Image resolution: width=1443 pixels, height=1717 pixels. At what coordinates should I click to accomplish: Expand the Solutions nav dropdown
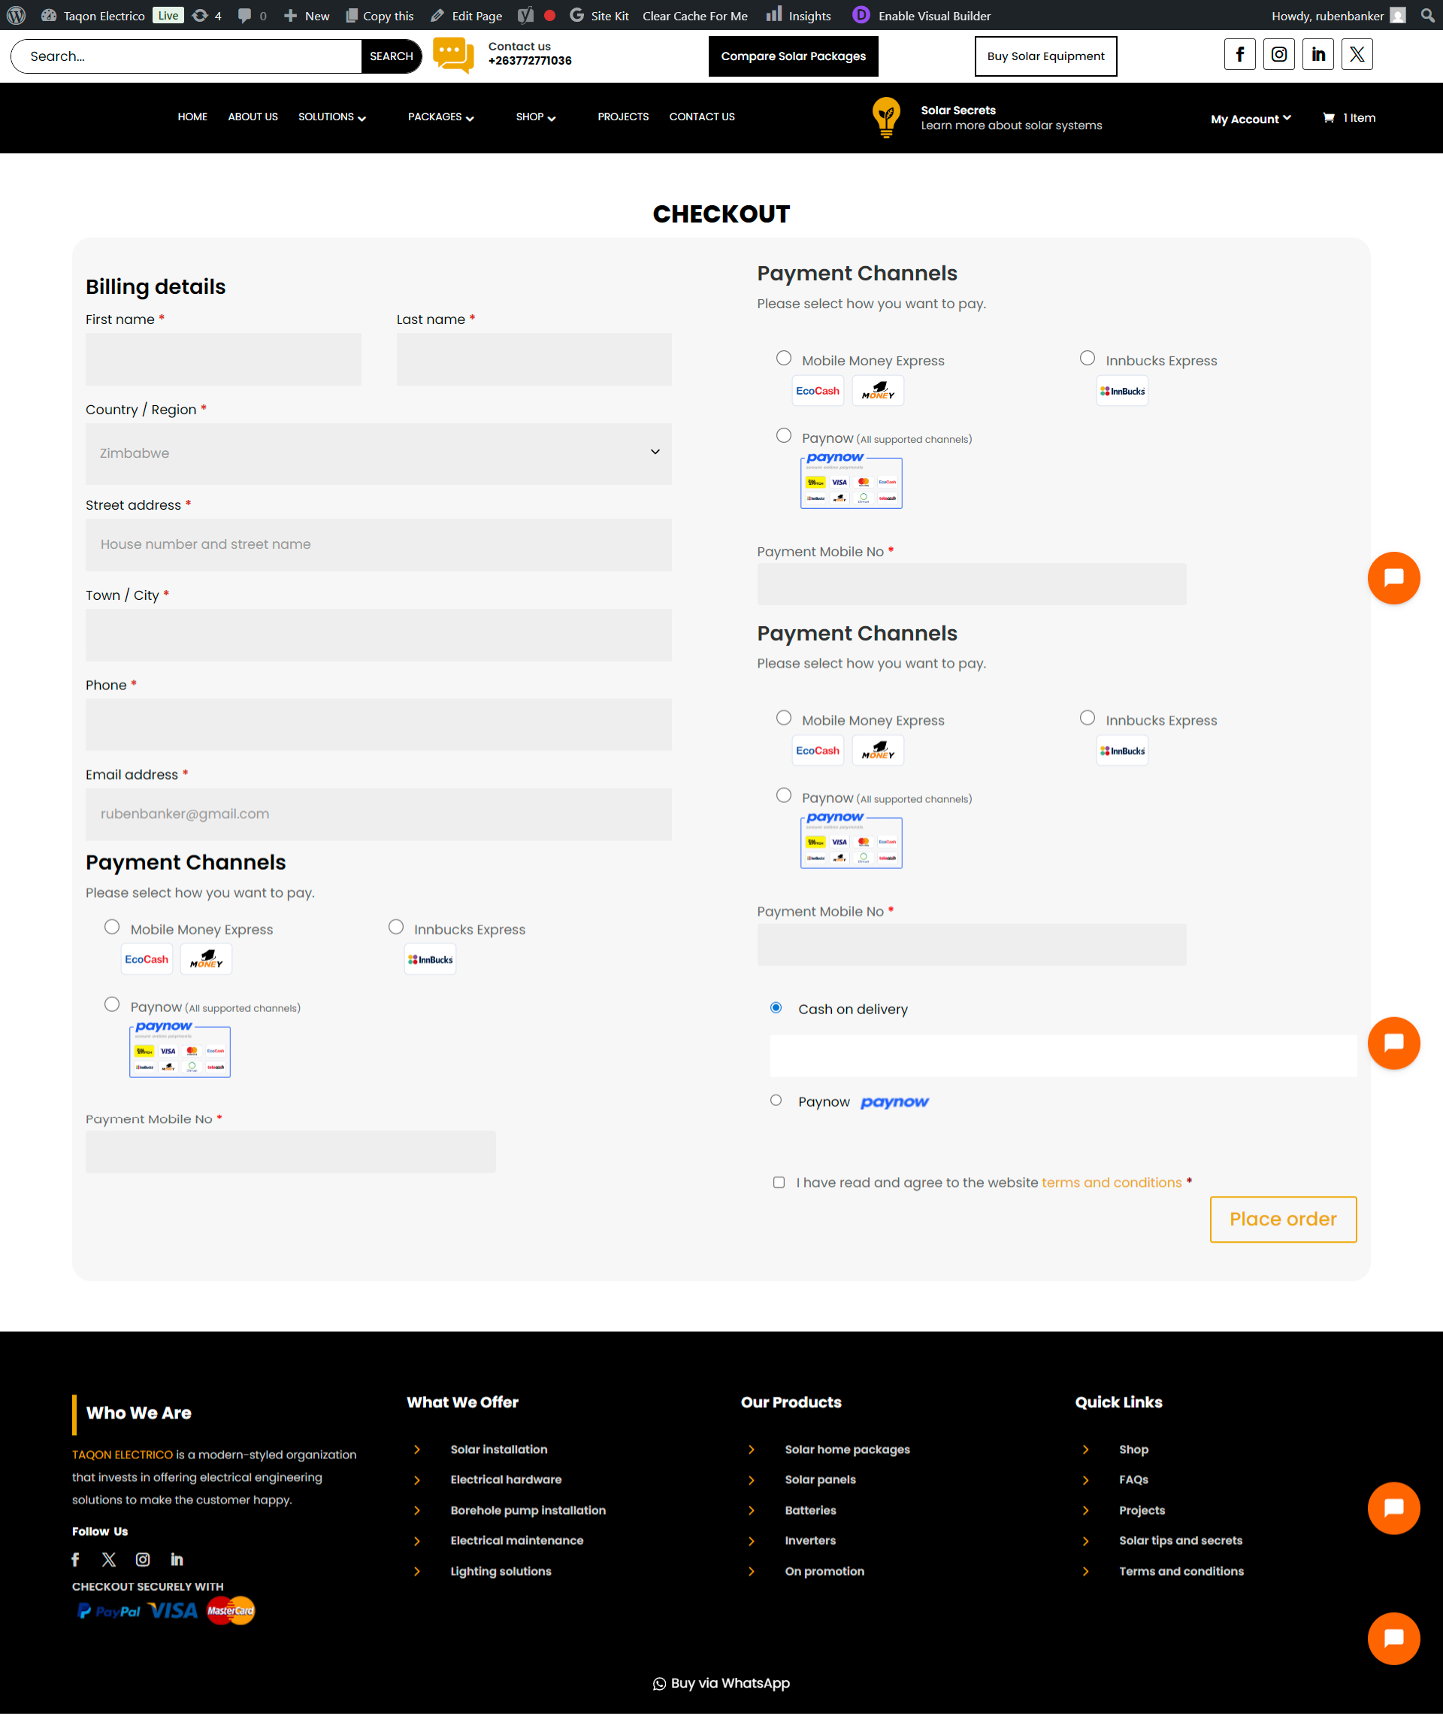click(x=331, y=117)
